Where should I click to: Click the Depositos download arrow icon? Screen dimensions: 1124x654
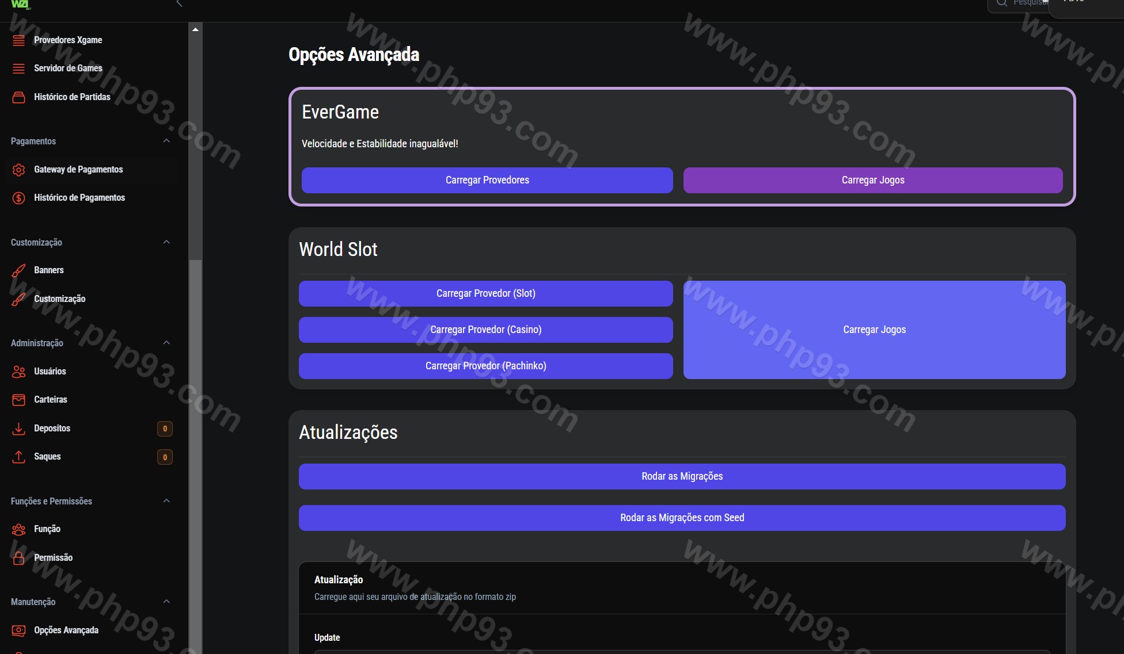point(18,429)
